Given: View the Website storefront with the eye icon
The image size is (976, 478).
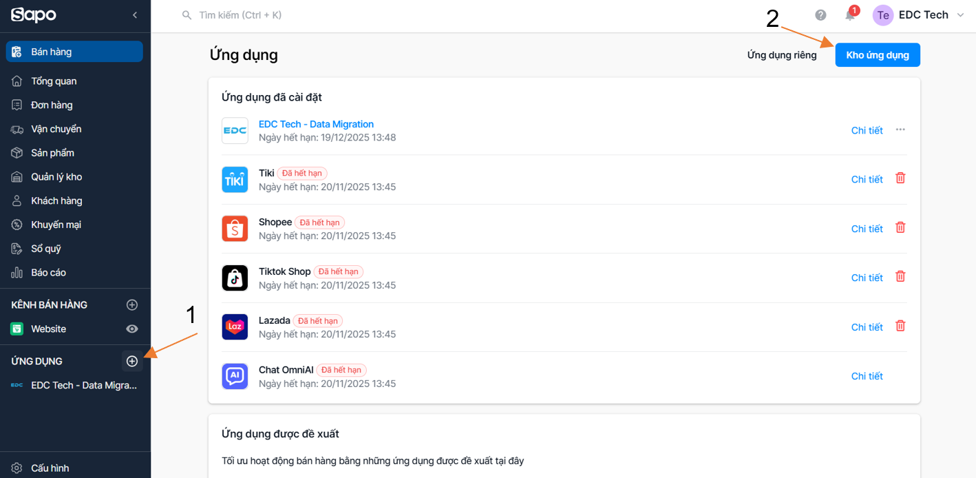Looking at the screenshot, I should click(132, 329).
